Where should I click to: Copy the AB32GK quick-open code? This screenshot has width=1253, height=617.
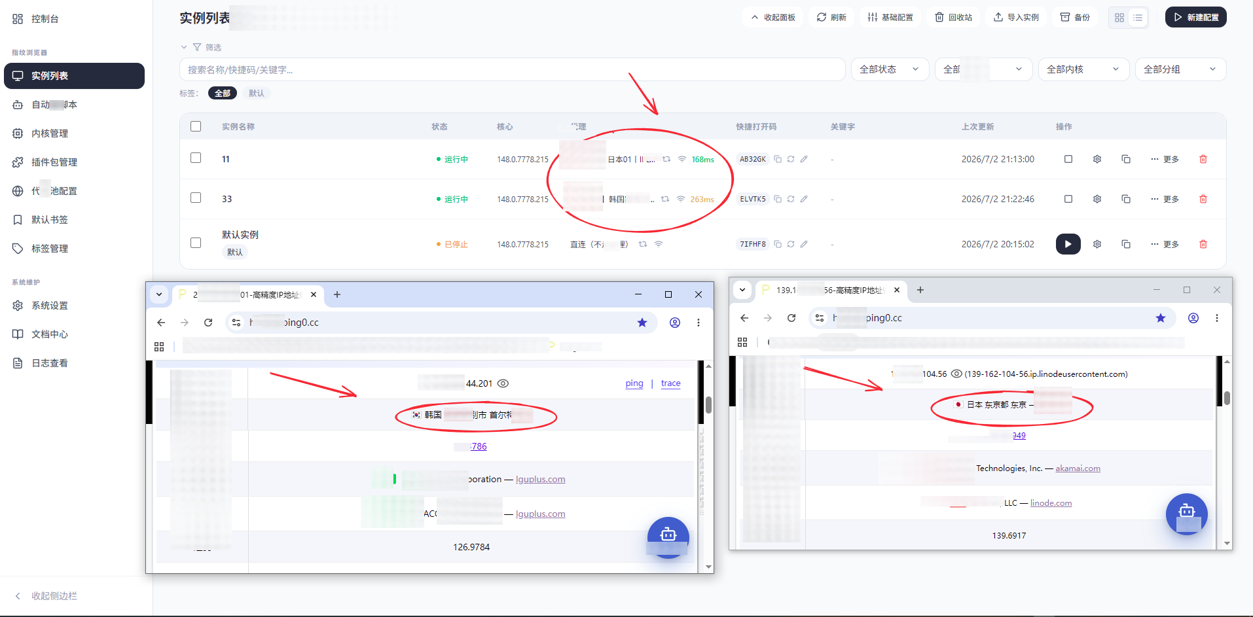778,159
